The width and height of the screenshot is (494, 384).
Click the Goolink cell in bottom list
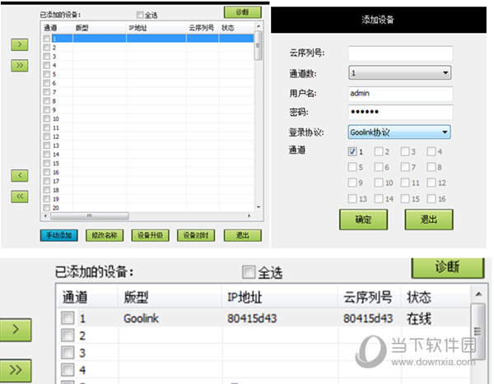click(x=141, y=318)
